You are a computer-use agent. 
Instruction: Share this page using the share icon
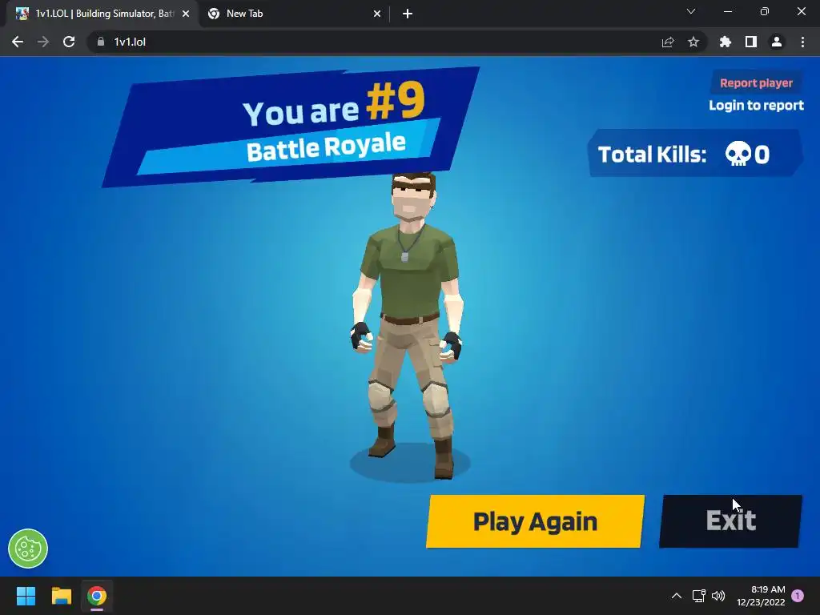point(667,42)
